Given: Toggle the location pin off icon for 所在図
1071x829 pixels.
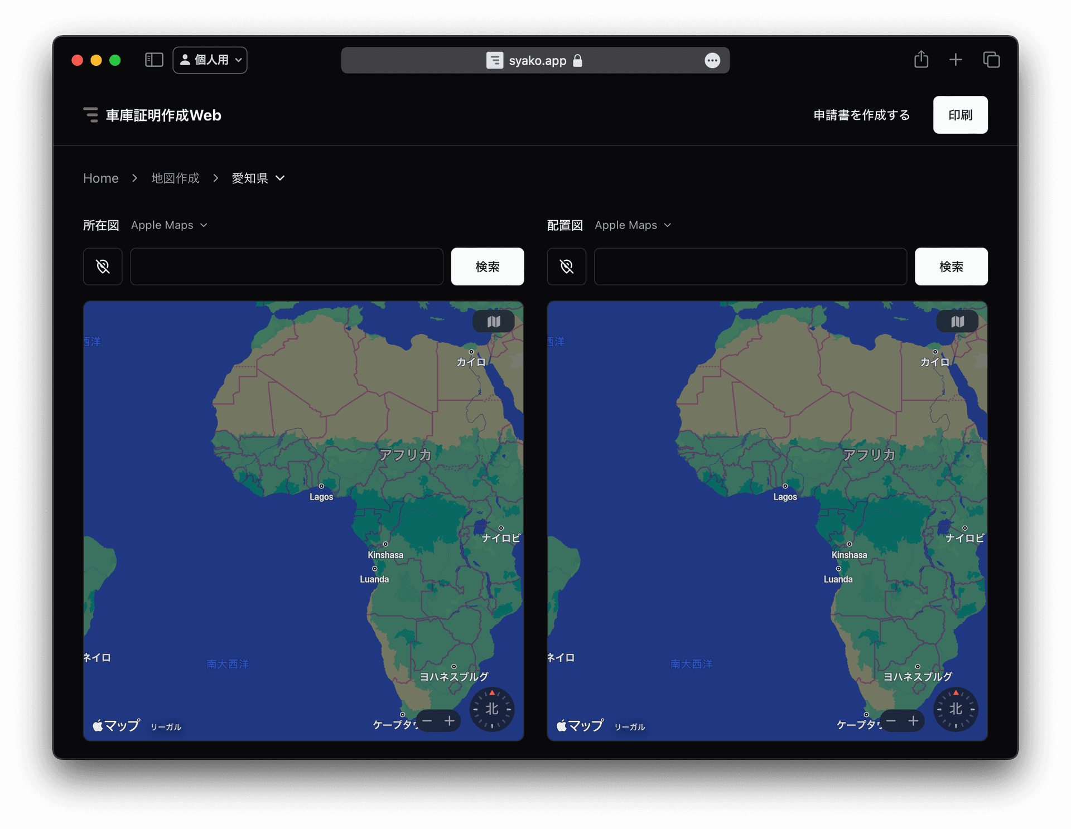Looking at the screenshot, I should tap(103, 266).
